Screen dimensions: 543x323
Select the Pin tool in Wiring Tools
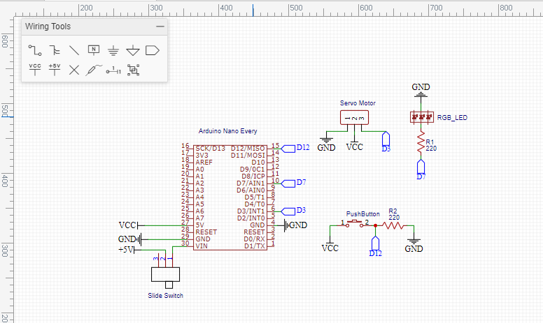pyautogui.click(x=113, y=70)
